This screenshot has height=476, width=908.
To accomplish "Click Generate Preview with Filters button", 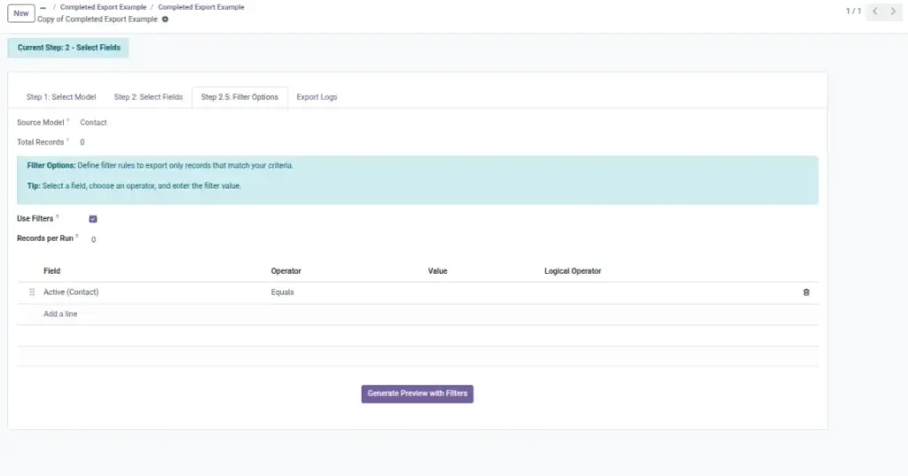I will (417, 394).
